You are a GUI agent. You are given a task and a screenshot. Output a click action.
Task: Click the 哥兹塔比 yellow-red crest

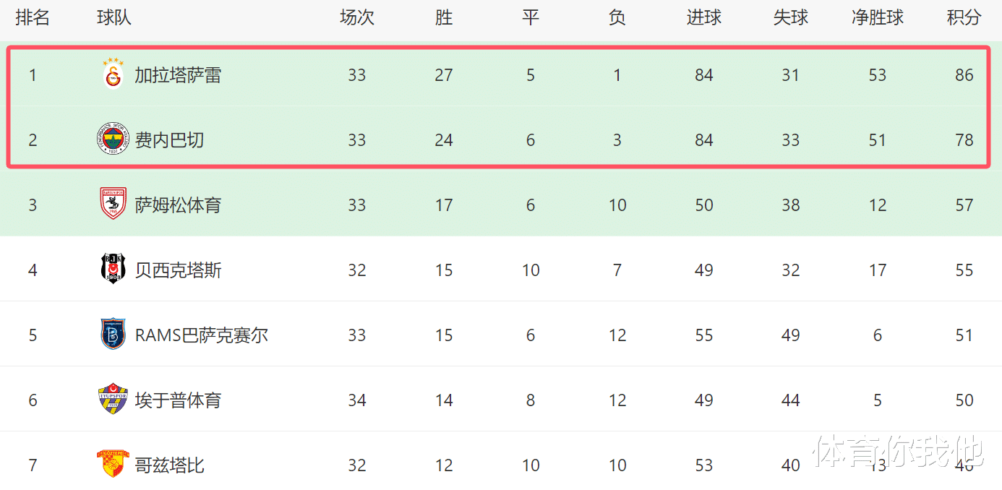coord(113,463)
